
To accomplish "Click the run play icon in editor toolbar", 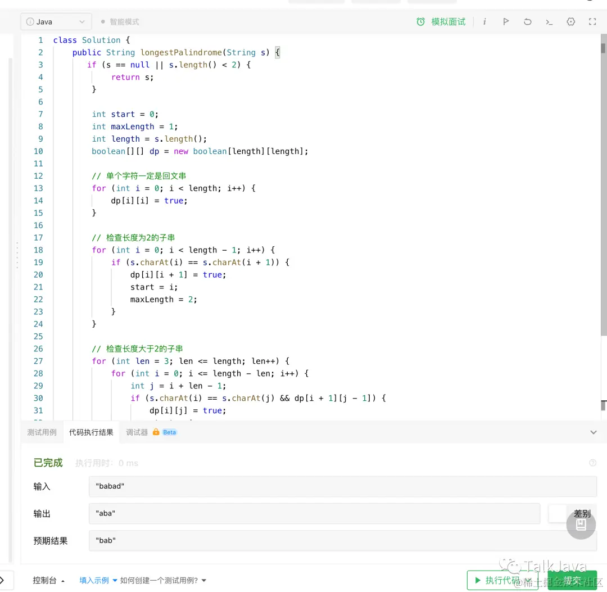I will [x=506, y=22].
